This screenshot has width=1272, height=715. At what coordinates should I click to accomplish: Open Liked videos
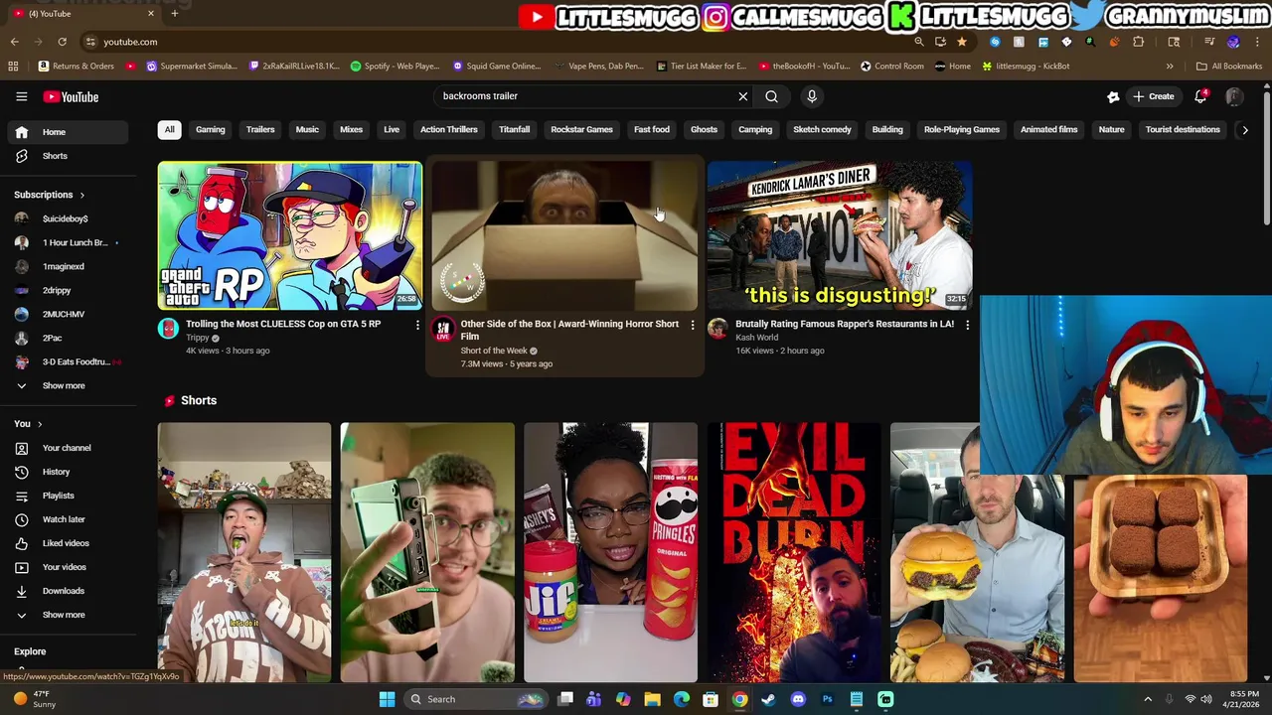coord(65,543)
